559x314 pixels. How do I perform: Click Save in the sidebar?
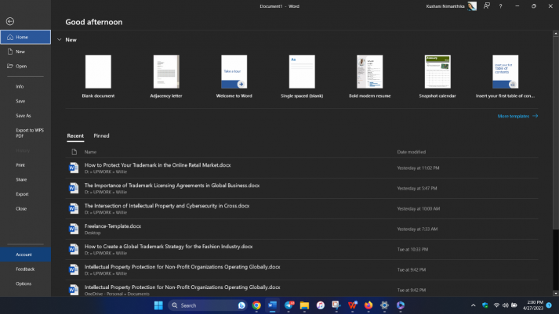(x=25, y=101)
